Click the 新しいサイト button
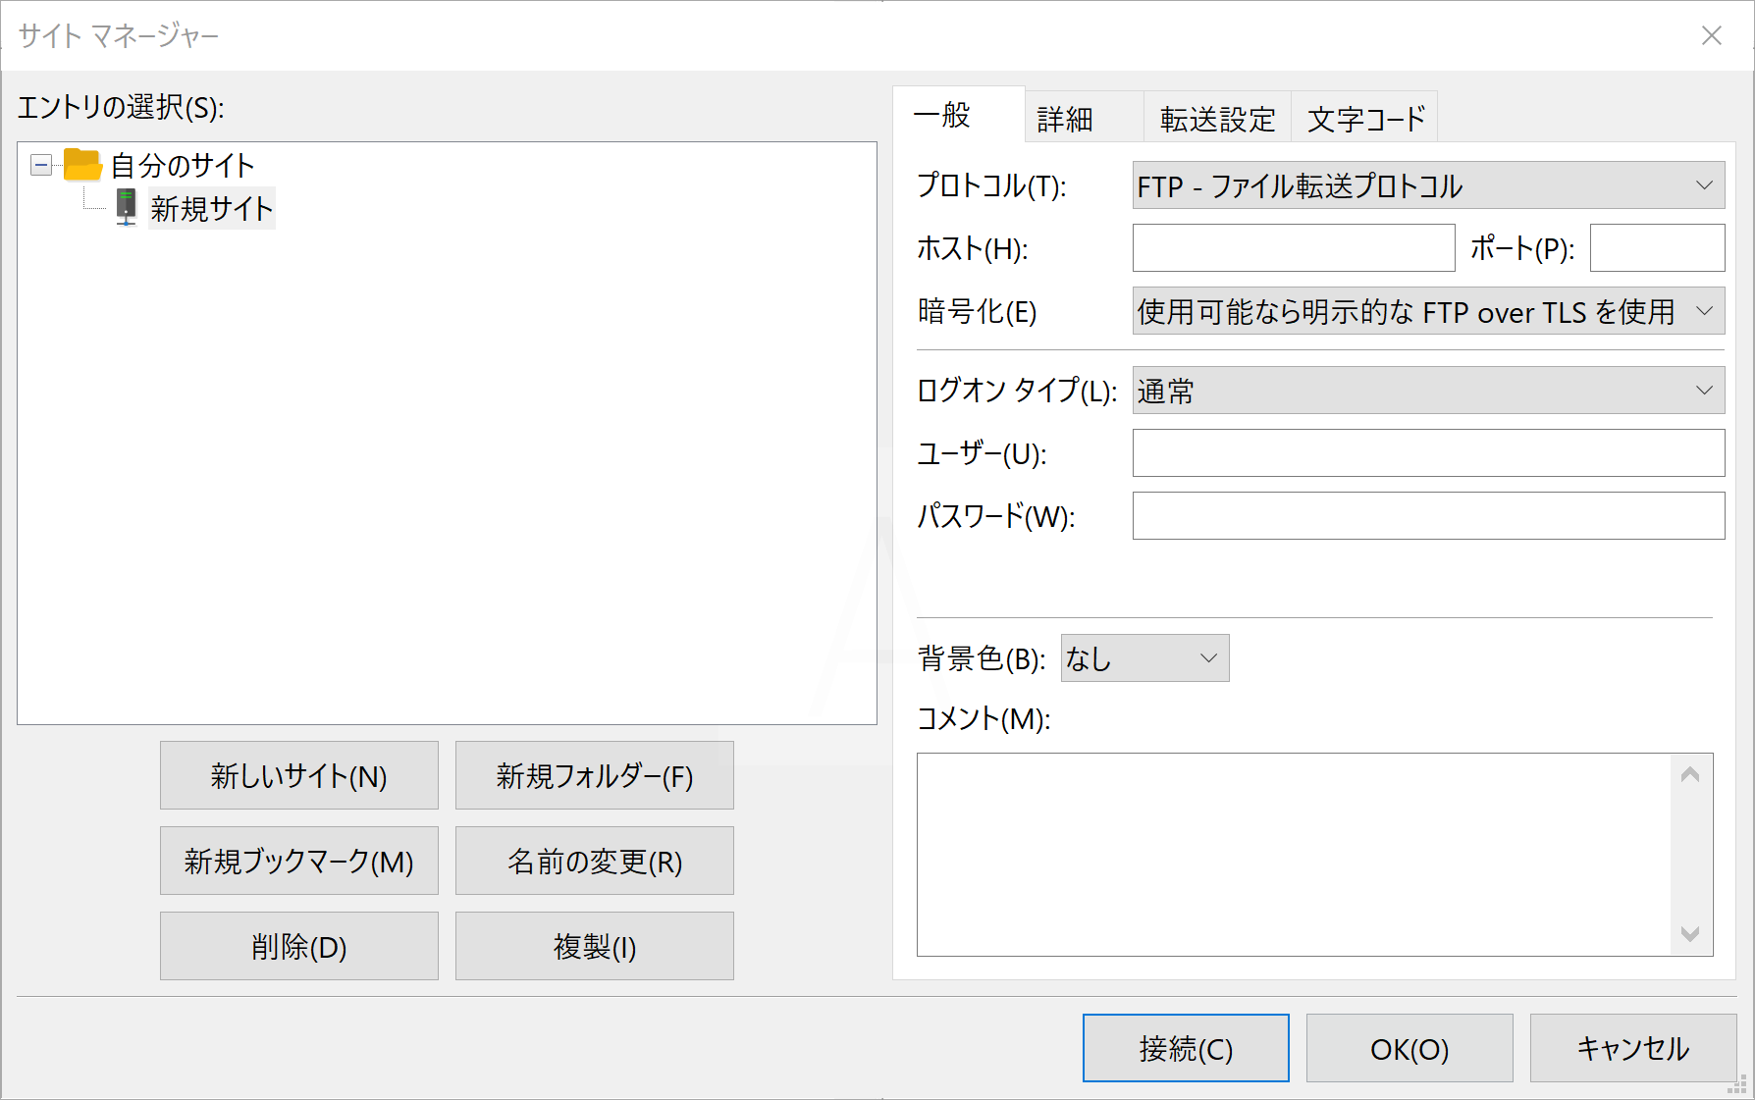This screenshot has height=1100, width=1755. [298, 775]
